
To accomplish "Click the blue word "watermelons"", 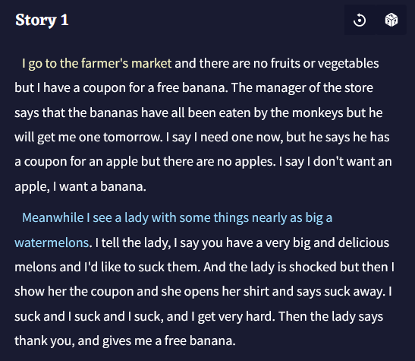I will click(52, 242).
